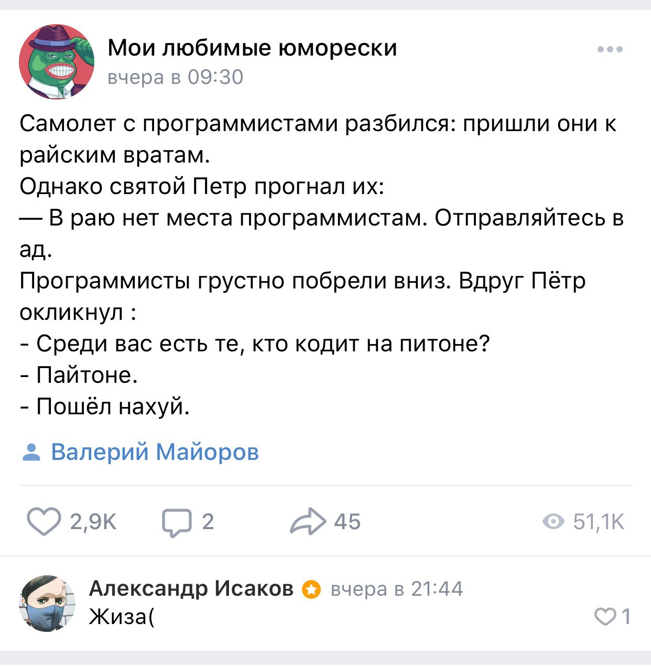651x666 pixels.
Task: Like the post with the heart icon
Action: [x=44, y=522]
